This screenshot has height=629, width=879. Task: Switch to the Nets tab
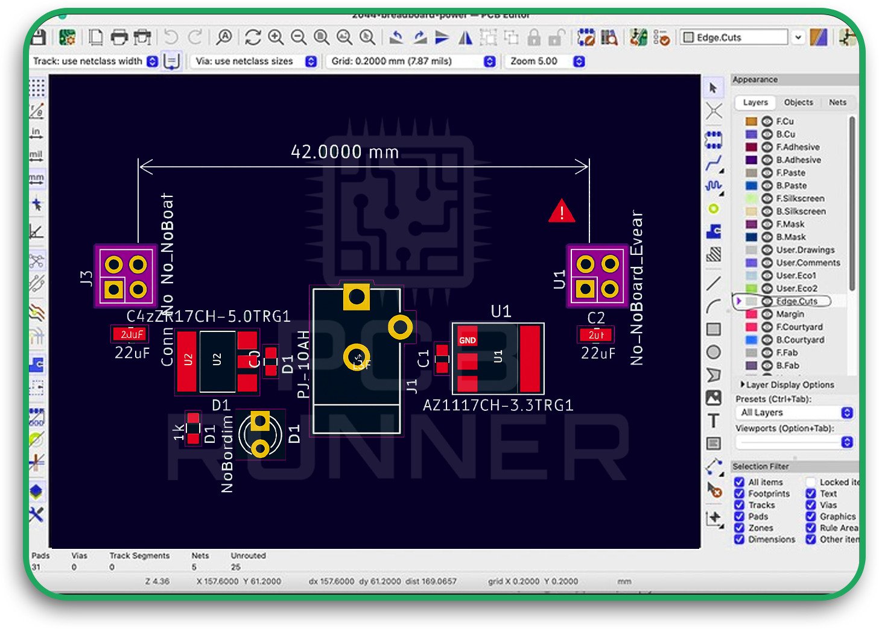[x=837, y=102]
